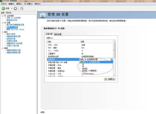156x114 pixels.
Task: Select the 各向异性过滤 row
Action: (x=80, y=56)
